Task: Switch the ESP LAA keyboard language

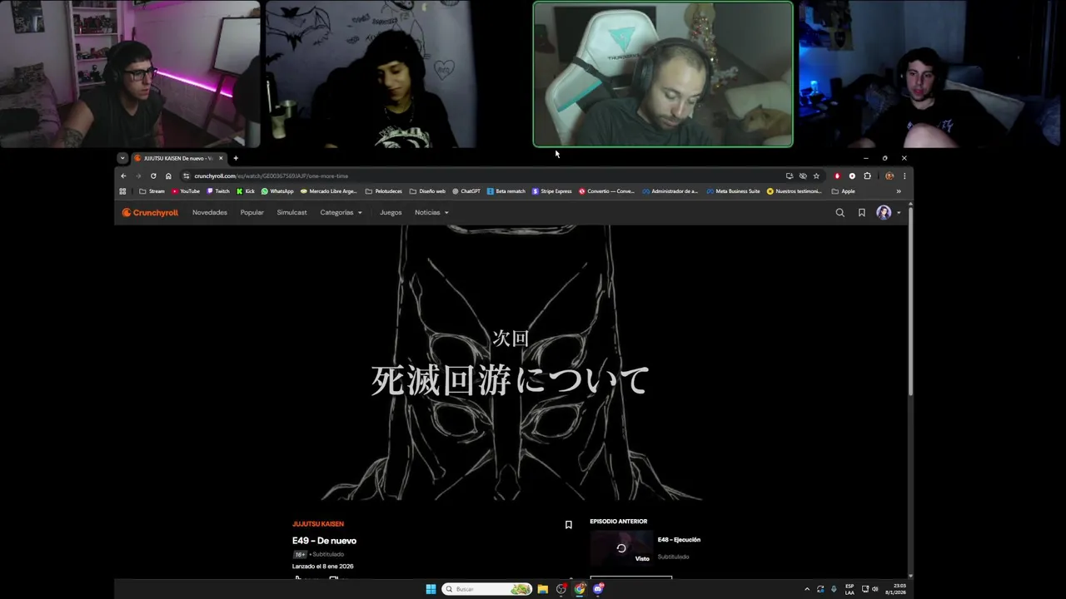Action: coord(849,589)
